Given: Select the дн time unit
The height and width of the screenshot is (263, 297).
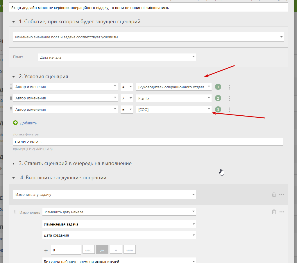Looking at the screenshot, I should (x=102, y=249).
